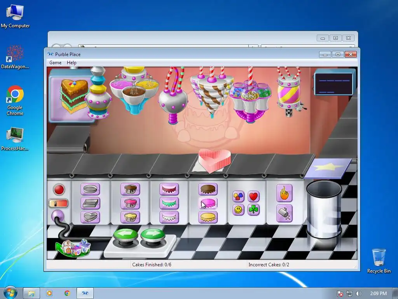Click the Purble Place title bar text

[68, 54]
